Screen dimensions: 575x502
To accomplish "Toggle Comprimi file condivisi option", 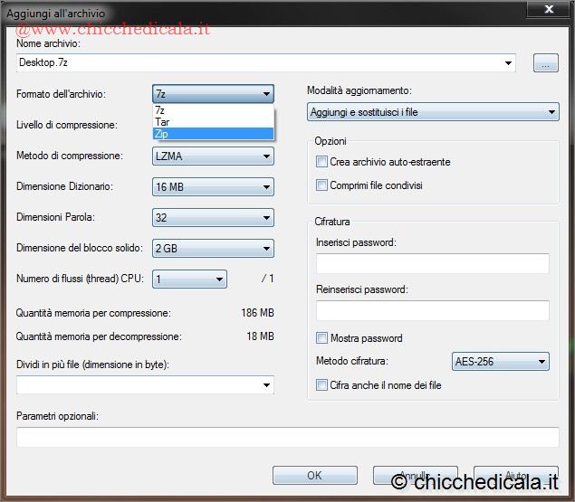I will click(x=321, y=185).
